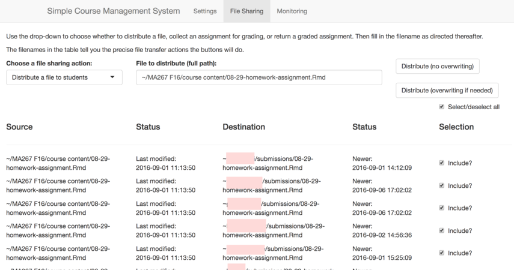Image resolution: width=514 pixels, height=270 pixels.
Task: Uncheck Include for the 14:12:09 row
Action: click(x=441, y=163)
